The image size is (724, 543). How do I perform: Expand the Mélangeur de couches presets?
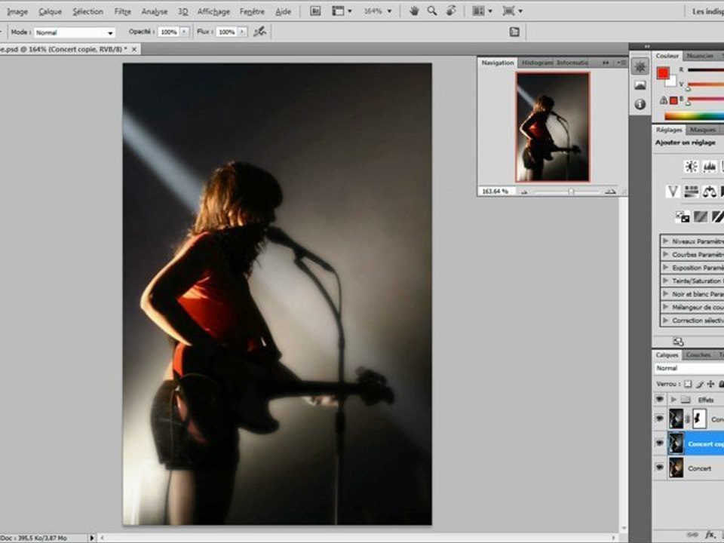[x=665, y=307]
